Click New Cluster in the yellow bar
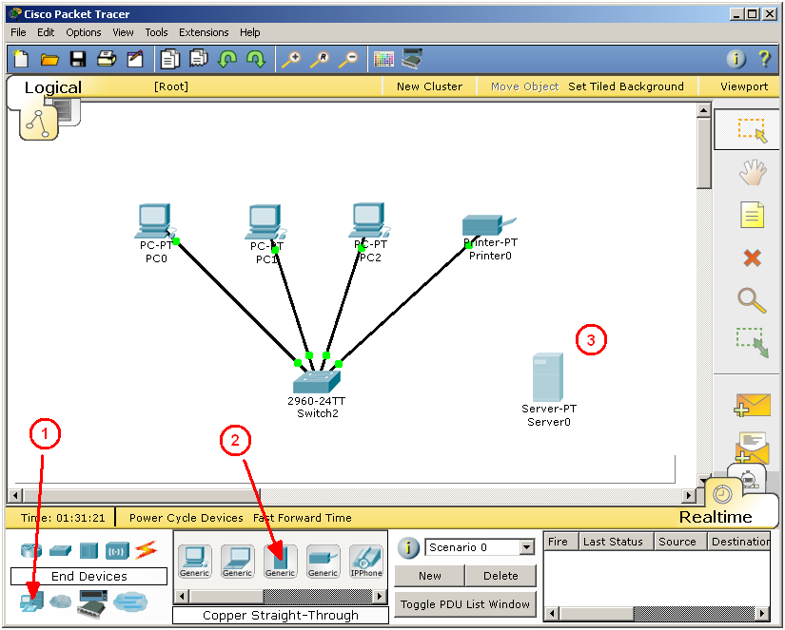The width and height of the screenshot is (785, 630). point(429,86)
